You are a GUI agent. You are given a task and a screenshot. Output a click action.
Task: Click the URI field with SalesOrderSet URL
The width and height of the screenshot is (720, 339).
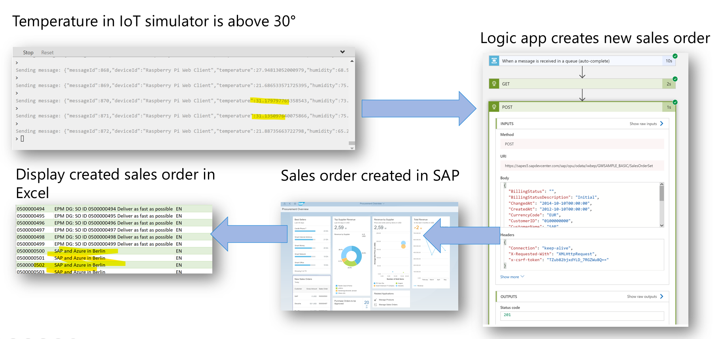coord(582,166)
